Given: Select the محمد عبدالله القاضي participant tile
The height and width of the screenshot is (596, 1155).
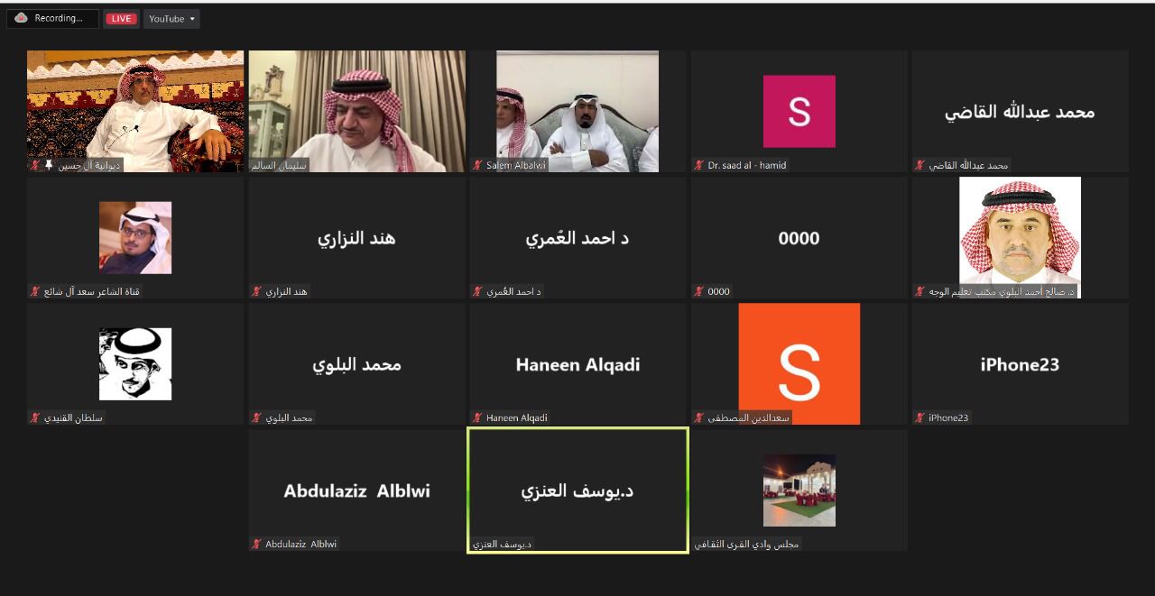Looking at the screenshot, I should (1020, 111).
